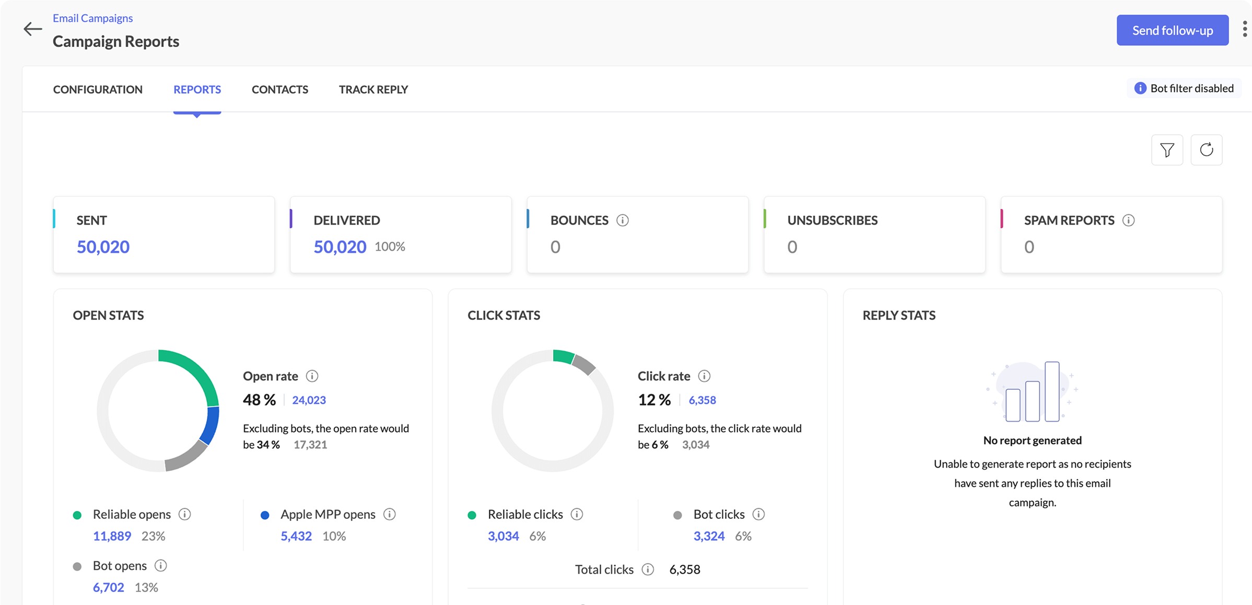
Task: Click the back arrow icon
Action: point(32,29)
